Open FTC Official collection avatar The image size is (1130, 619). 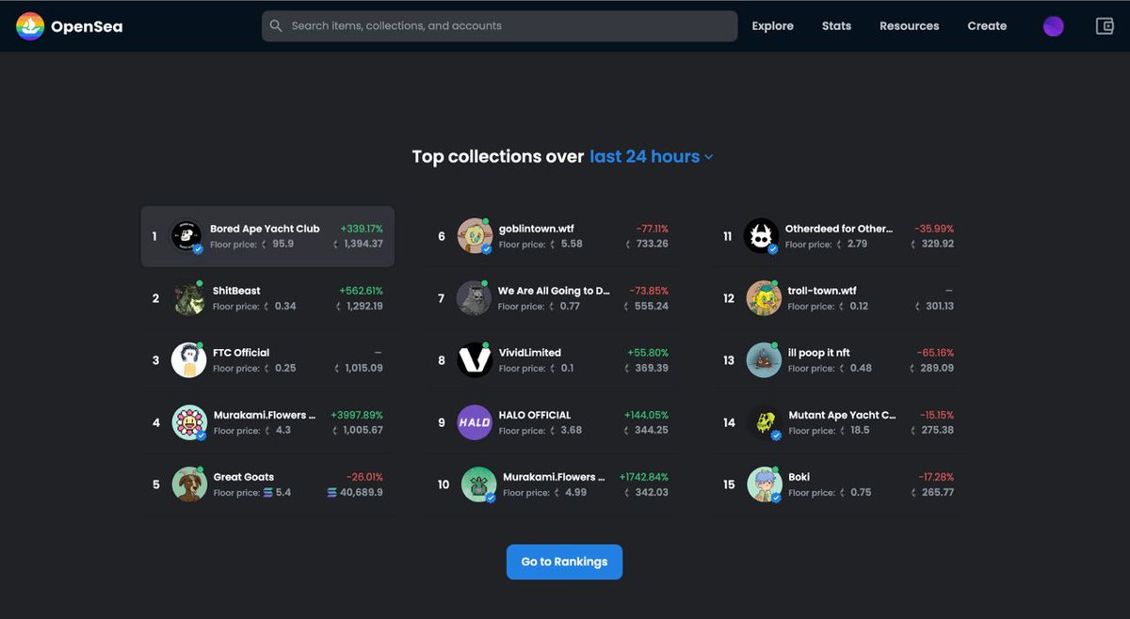coord(188,360)
